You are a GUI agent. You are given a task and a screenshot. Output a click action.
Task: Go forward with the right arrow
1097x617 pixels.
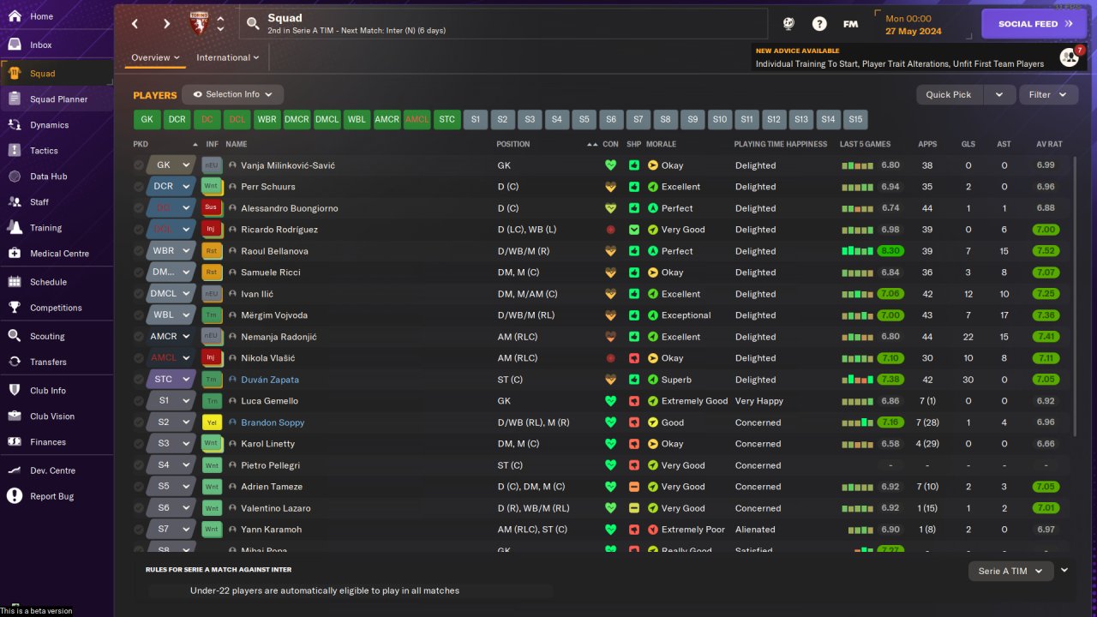click(166, 24)
